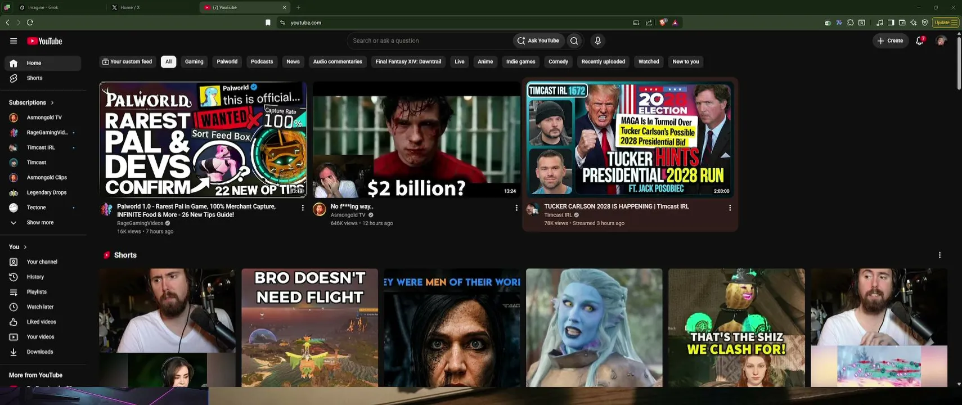The width and height of the screenshot is (962, 405).
Task: Open the Brave Wallet icon
Action: pos(902,22)
